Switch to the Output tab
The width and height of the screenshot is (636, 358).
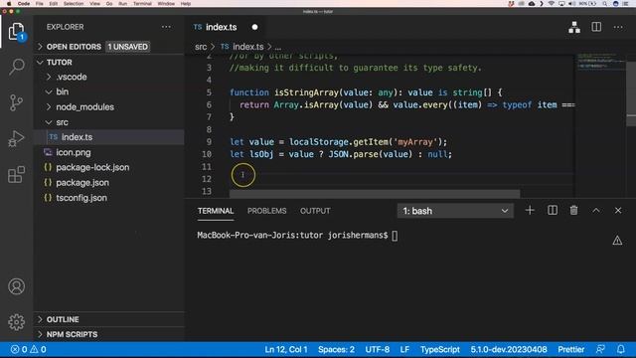click(315, 211)
